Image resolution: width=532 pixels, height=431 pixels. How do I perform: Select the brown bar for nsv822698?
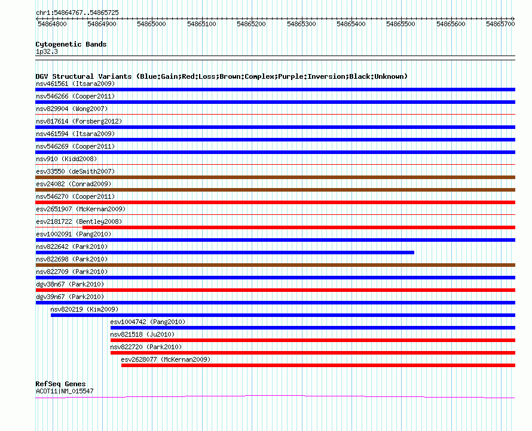coord(275,265)
